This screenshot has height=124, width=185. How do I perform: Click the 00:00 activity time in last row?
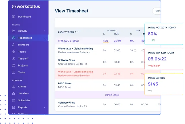point(117,104)
